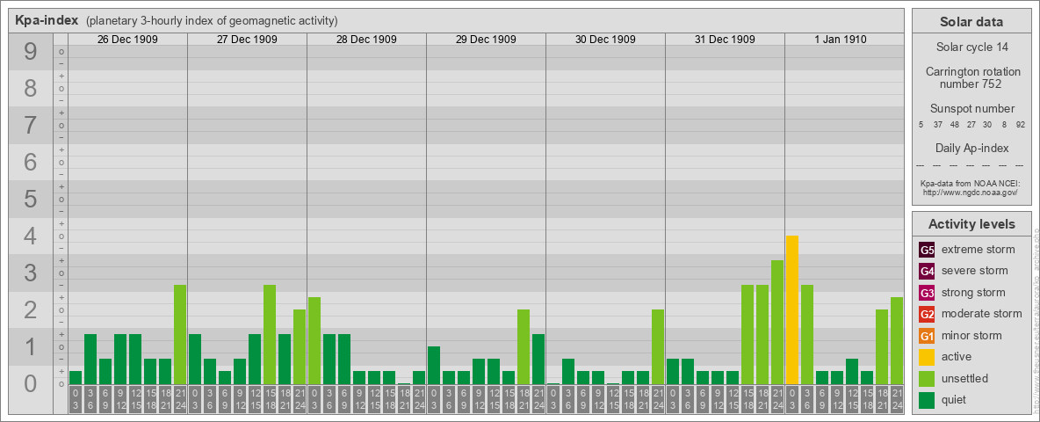Select the '29 Dec 1909' date header
Screen dimensions: 1040x422
[x=486, y=40]
